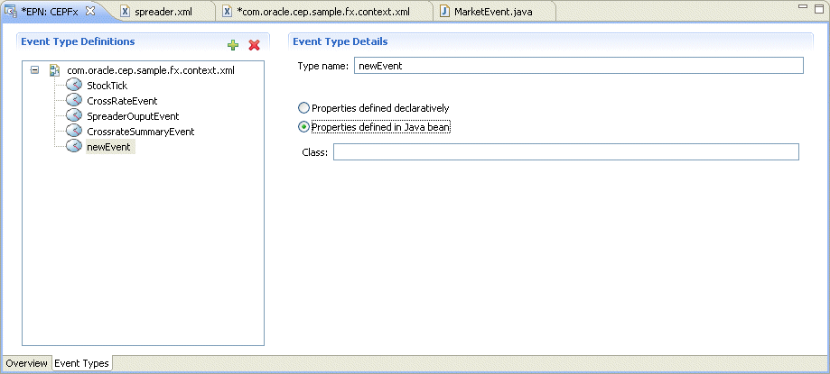This screenshot has width=830, height=374.
Task: Select the CrossRateEvent label in the tree
Action: pyautogui.click(x=122, y=101)
